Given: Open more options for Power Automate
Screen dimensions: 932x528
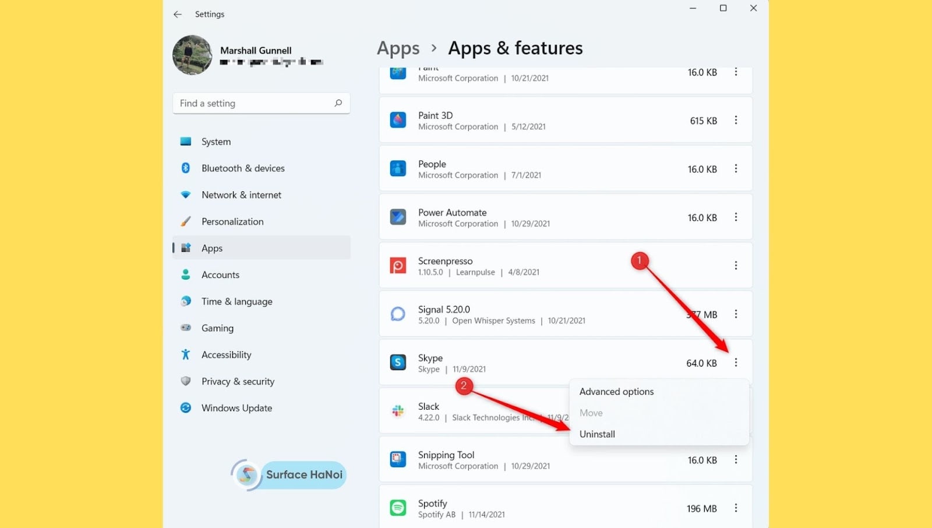Looking at the screenshot, I should [736, 217].
